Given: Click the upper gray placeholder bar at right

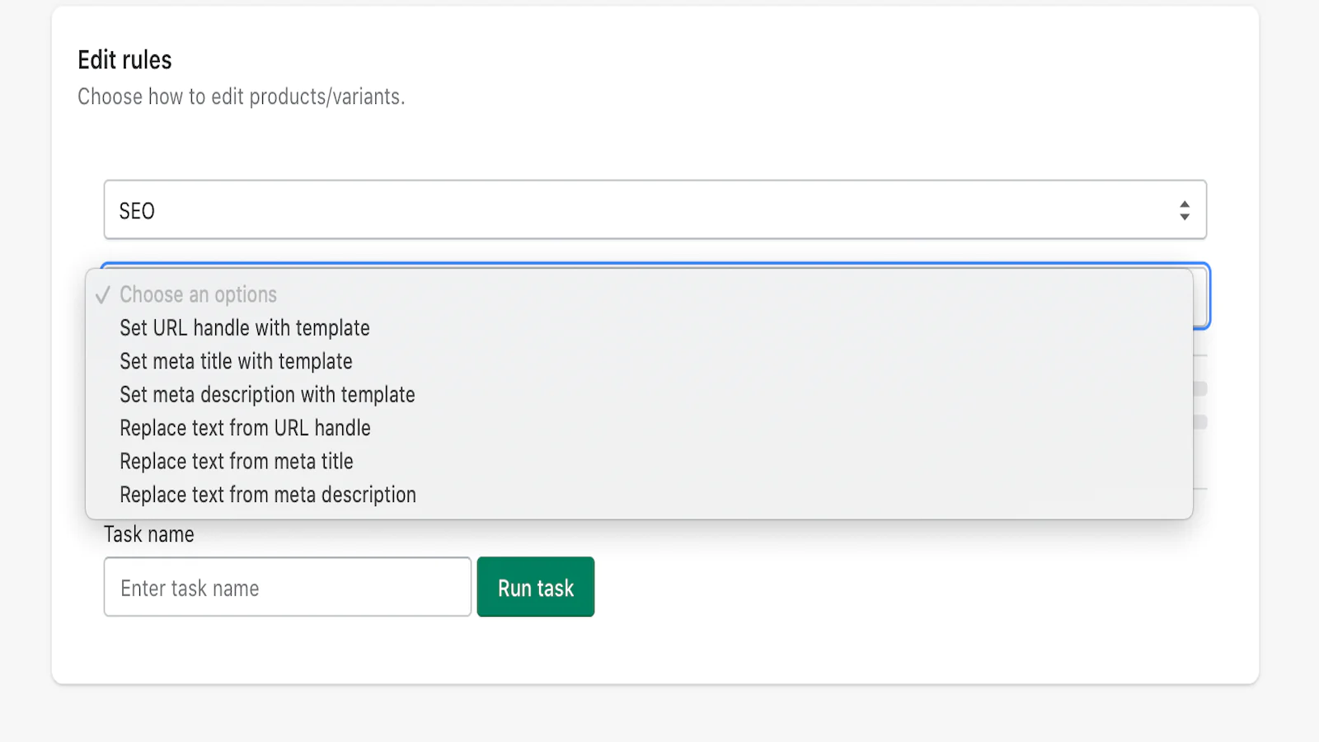Looking at the screenshot, I should pos(1200,388).
